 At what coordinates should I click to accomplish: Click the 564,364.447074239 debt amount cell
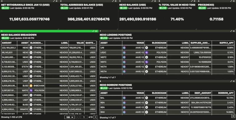click(201, 103)
